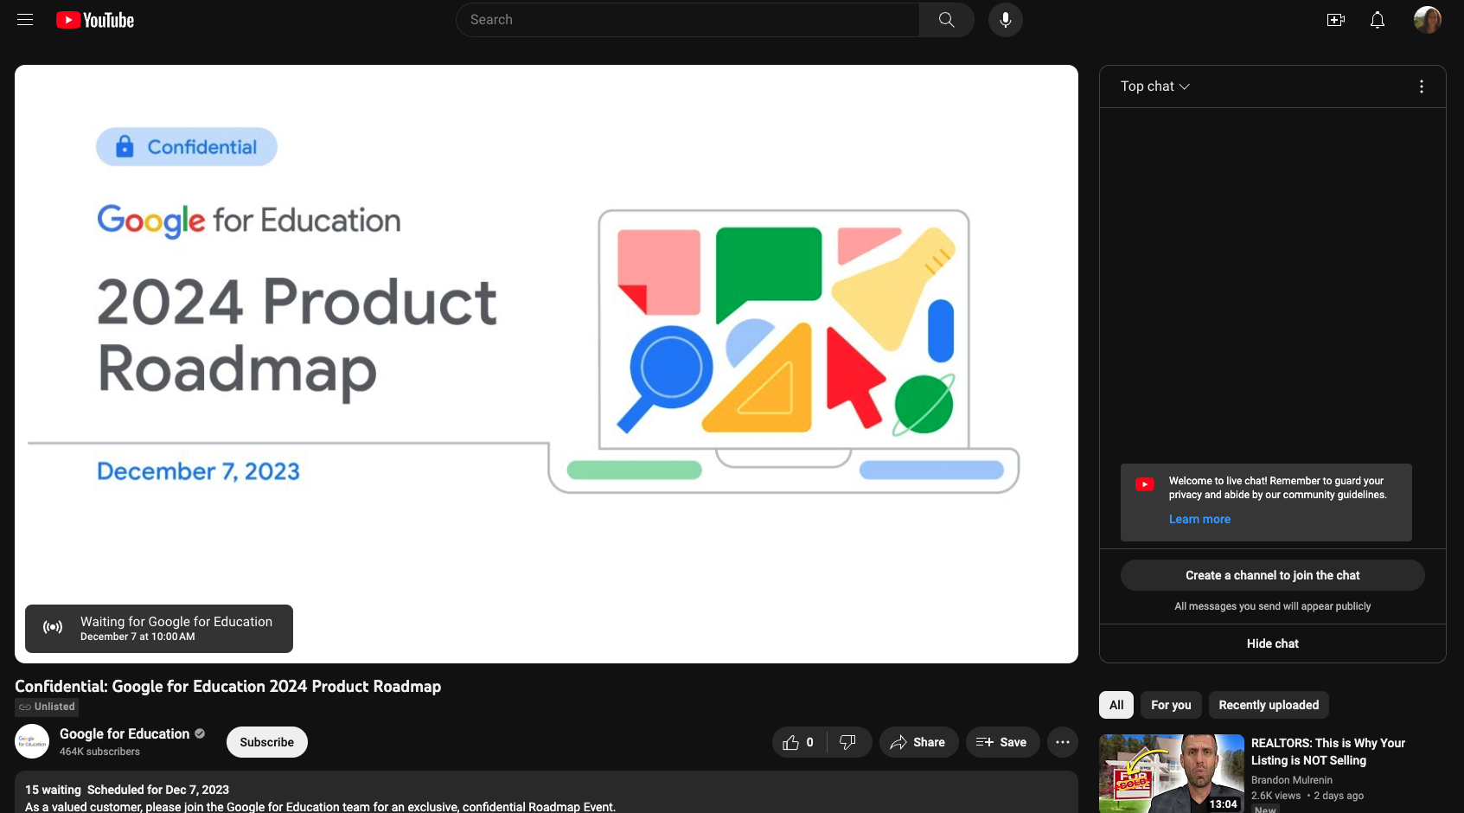Open Brandon Mulrenin channel name

pos(1292,780)
